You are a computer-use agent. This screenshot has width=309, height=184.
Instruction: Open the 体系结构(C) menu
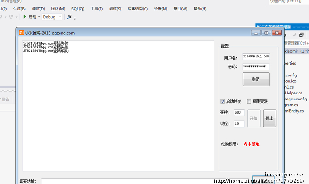coord(138,9)
